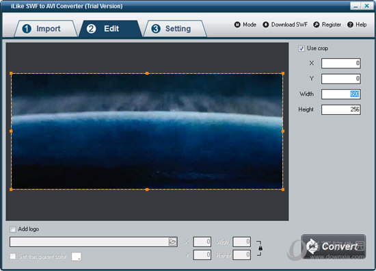Focus the crop Height field
Screen dimensions: 376x271
click(x=340, y=109)
